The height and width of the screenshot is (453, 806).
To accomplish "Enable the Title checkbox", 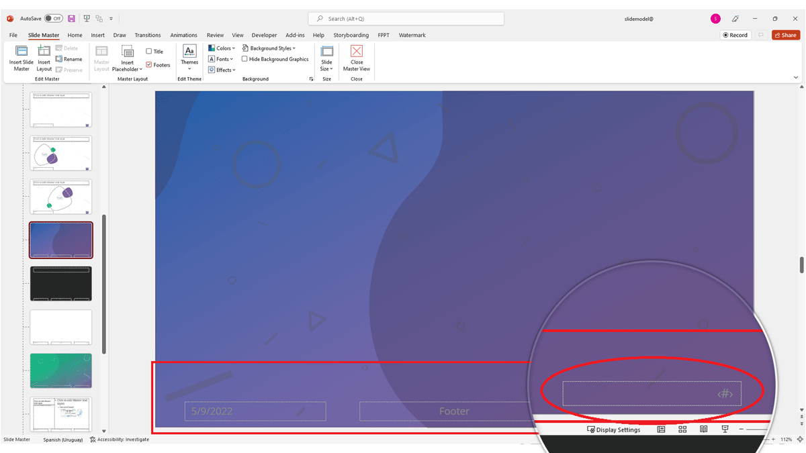I will [150, 50].
